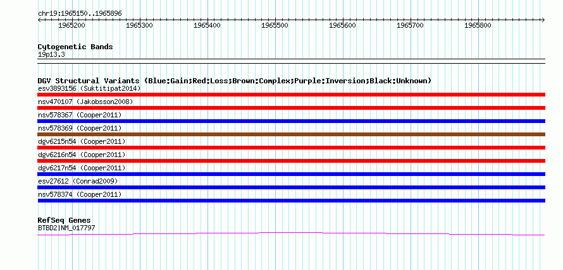Open the nsv470107 (Jakobsson2008) variant label
Viewport: 563px width, 270px height.
(85, 102)
